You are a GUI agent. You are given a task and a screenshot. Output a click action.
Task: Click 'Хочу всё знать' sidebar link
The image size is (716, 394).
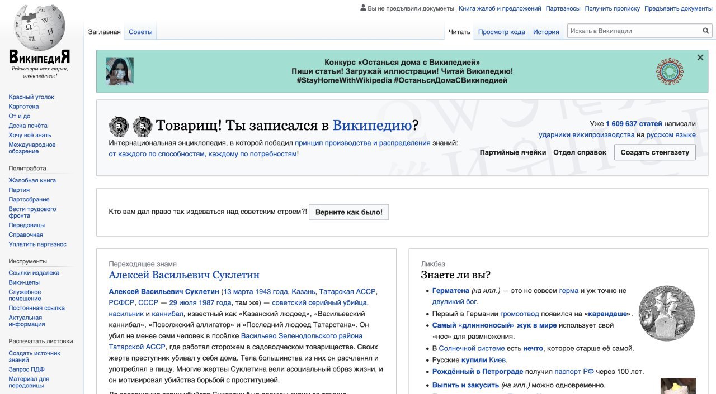pyautogui.click(x=30, y=135)
